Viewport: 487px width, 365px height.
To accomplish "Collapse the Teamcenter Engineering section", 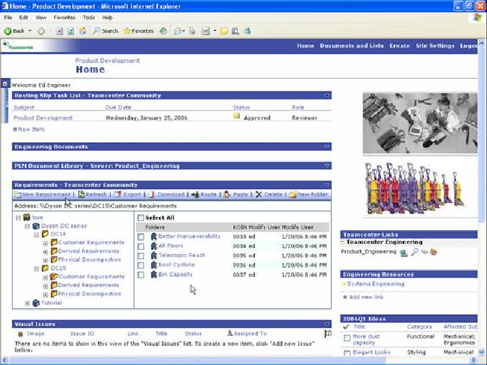I will click(343, 242).
